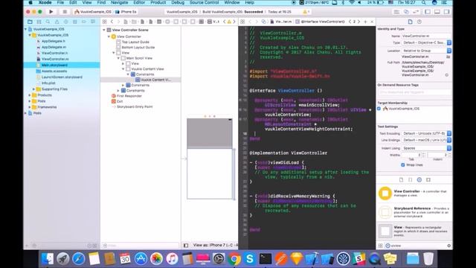Screen dimensions: 476x268
Task: Switch to the Assistant editor
Action: pos(406,12)
